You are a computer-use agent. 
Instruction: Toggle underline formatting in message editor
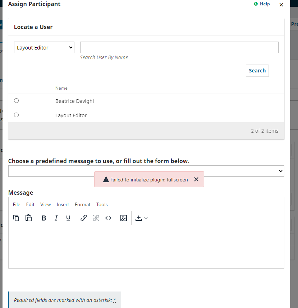click(x=68, y=218)
